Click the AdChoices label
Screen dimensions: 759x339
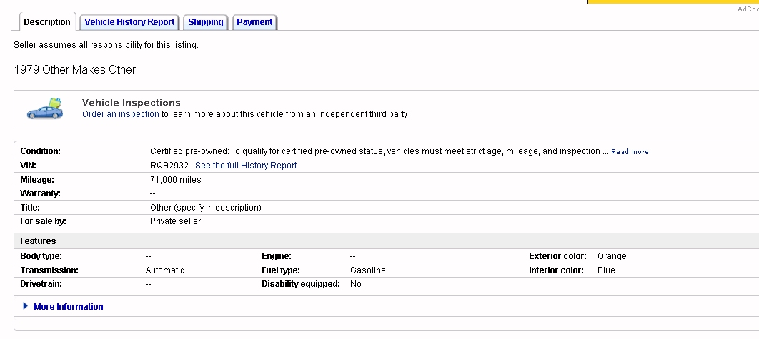coord(748,9)
